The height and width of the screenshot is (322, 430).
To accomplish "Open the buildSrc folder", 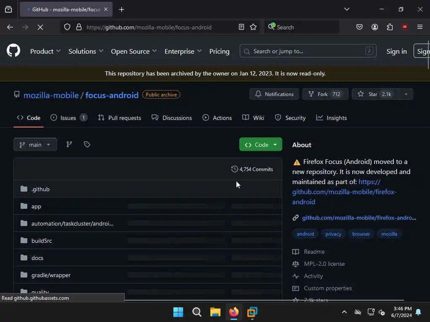I will click(x=42, y=241).
